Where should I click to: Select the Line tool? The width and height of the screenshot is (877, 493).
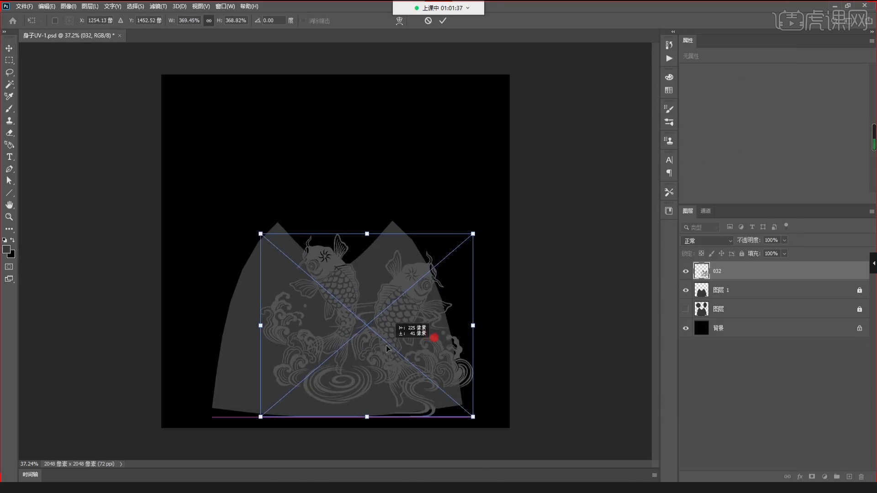(9, 193)
